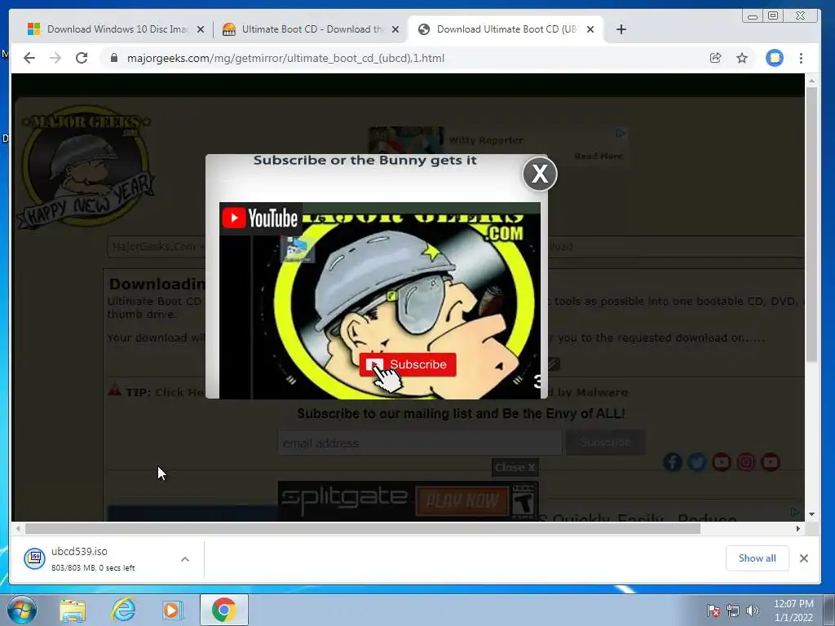Click the scroll down arrow
Image resolution: width=835 pixels, height=626 pixels.
pyautogui.click(x=811, y=515)
